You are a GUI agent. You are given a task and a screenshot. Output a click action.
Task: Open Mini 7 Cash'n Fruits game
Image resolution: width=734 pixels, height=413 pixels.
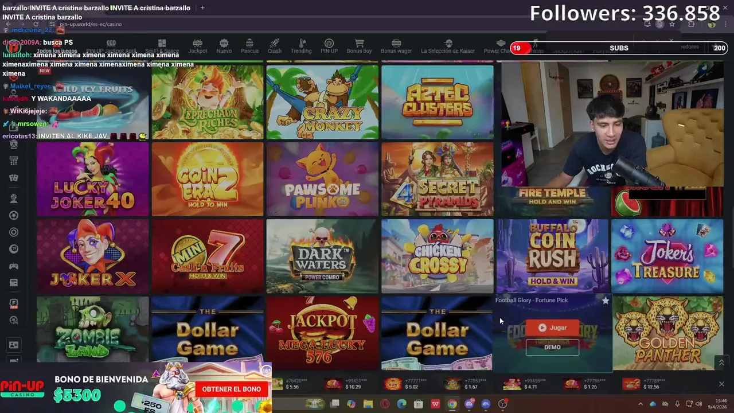point(208,256)
